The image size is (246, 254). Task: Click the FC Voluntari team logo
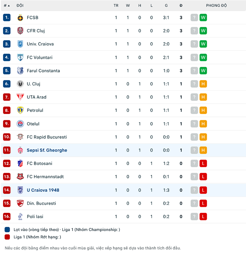tap(20, 57)
